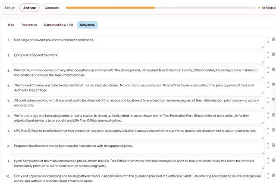
Task: Move step 6 Welfare storage item down
Action: 268,117
